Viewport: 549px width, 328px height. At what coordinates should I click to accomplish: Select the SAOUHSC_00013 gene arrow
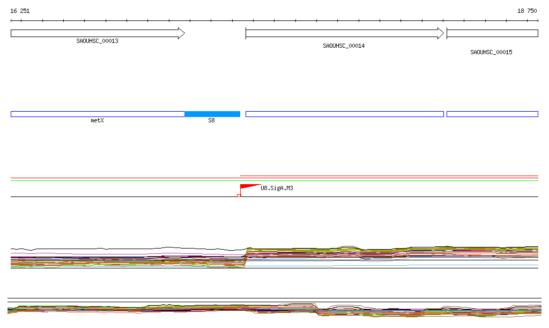(x=97, y=33)
